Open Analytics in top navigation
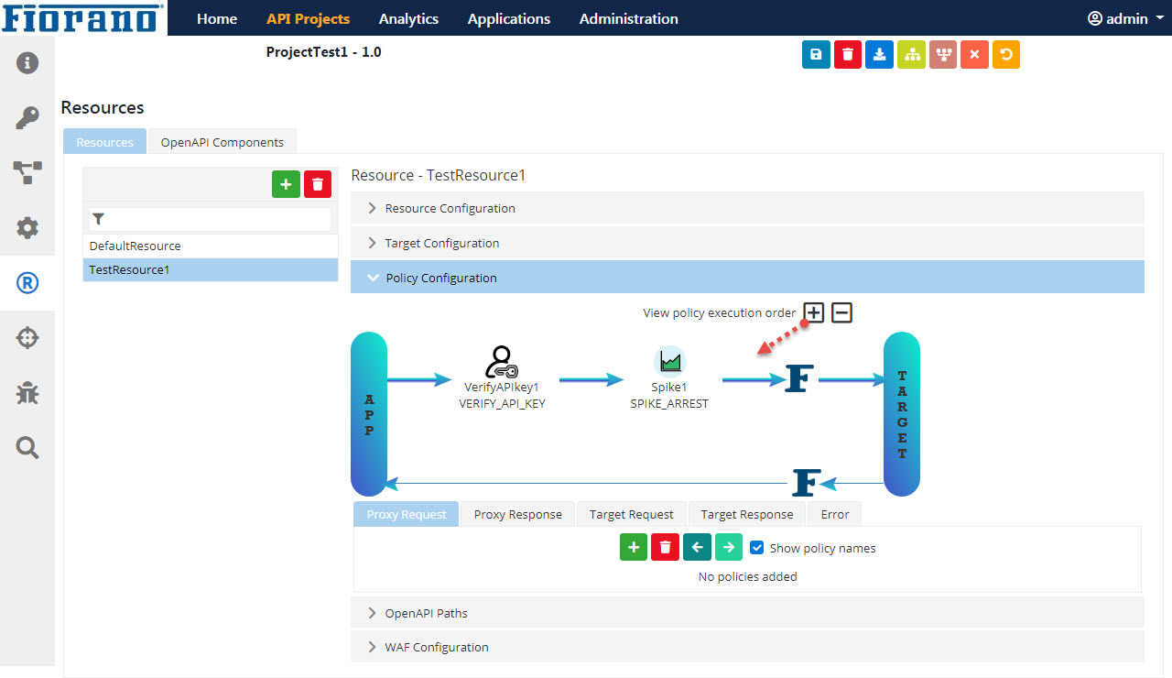This screenshot has height=678, width=1172. click(408, 18)
